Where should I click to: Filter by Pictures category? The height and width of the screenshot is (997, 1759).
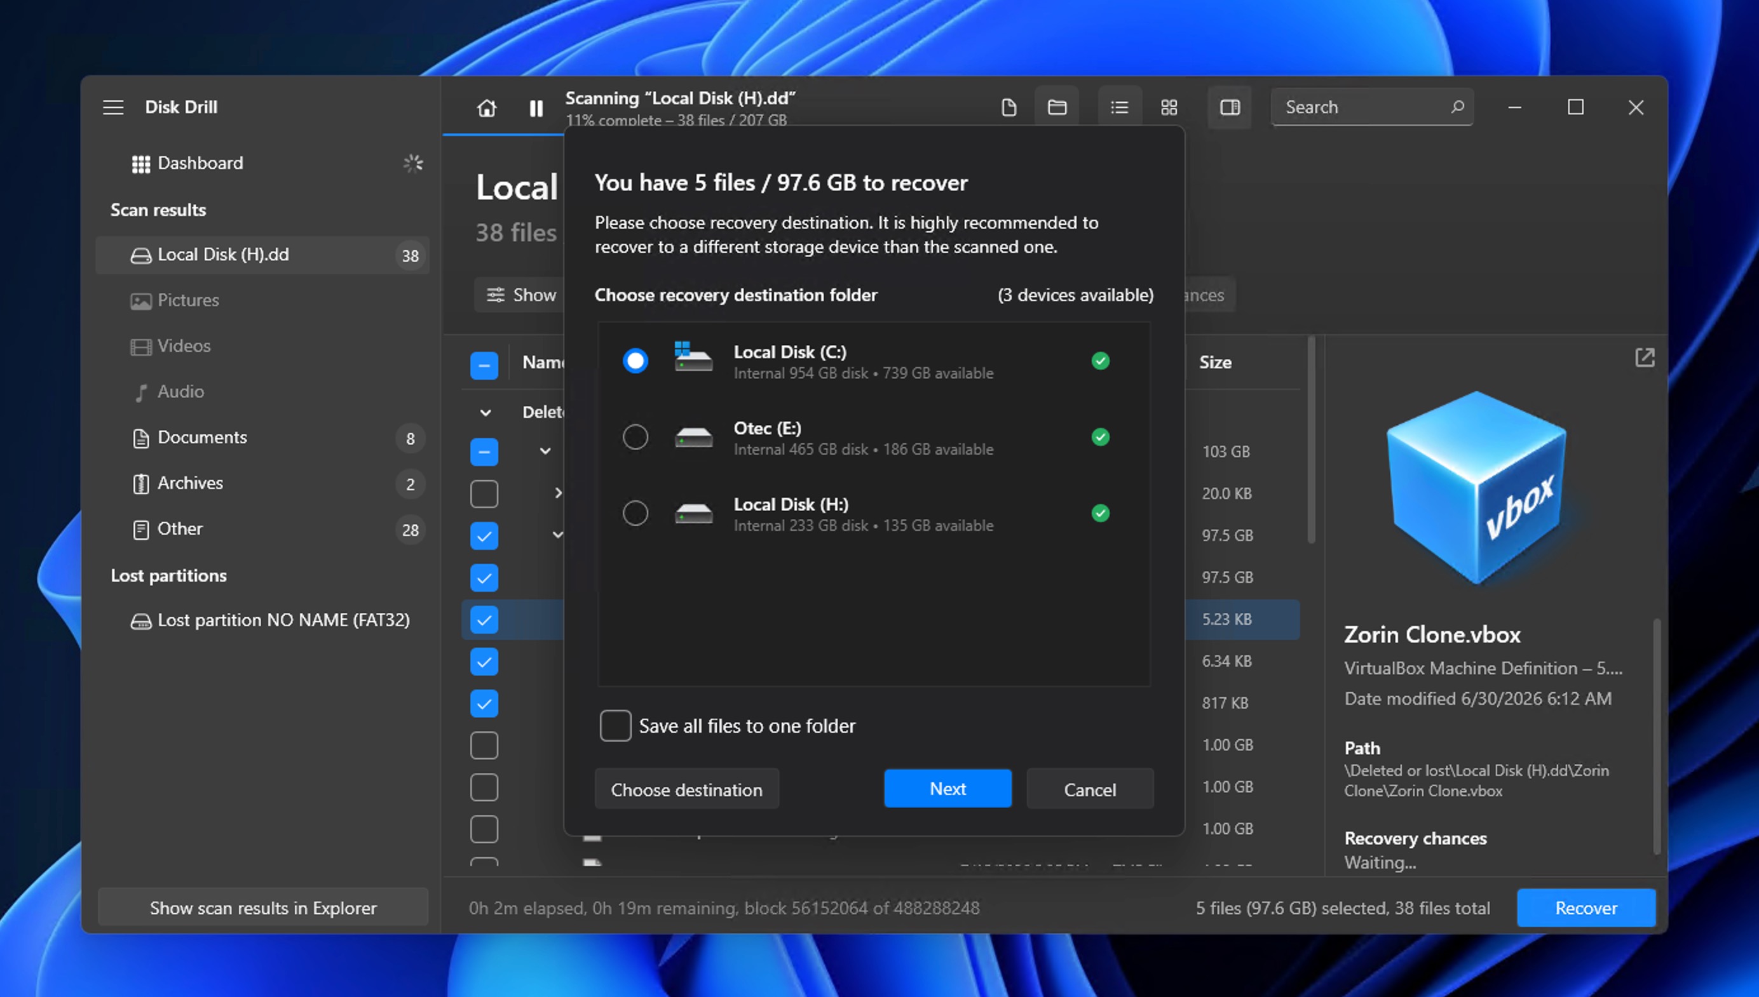pos(262,300)
